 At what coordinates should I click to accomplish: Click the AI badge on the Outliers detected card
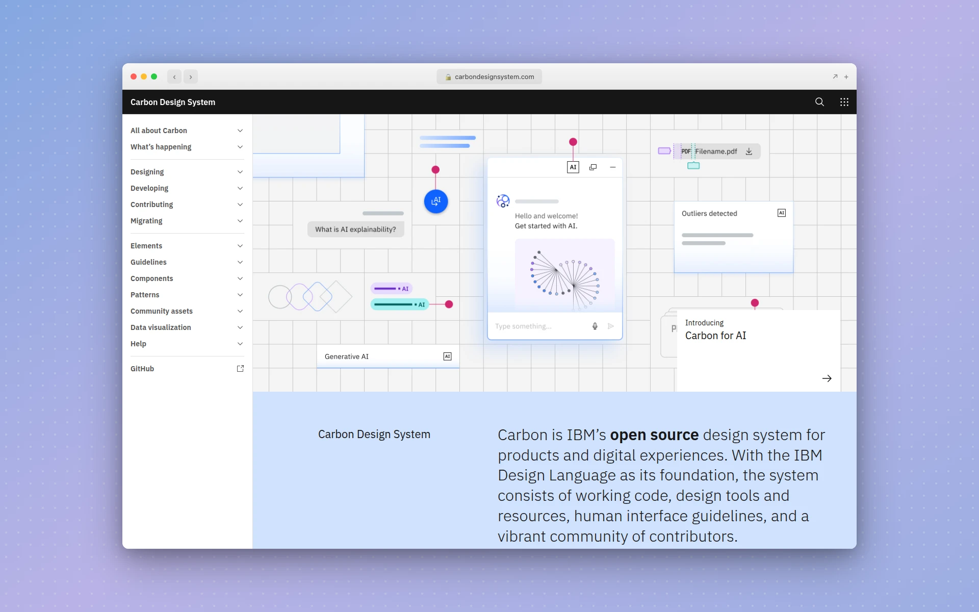tap(781, 213)
